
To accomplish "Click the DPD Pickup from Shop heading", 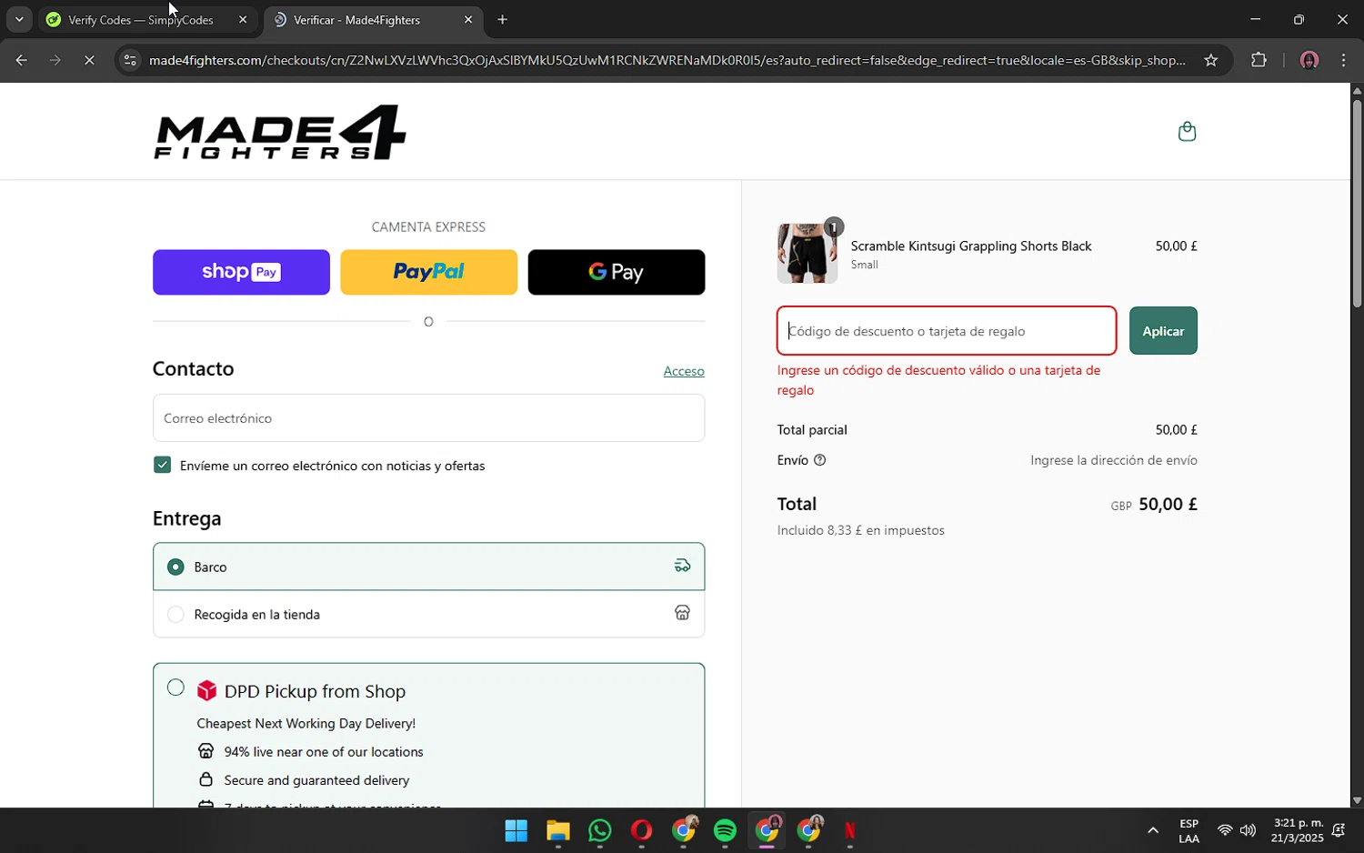I will coord(315,691).
